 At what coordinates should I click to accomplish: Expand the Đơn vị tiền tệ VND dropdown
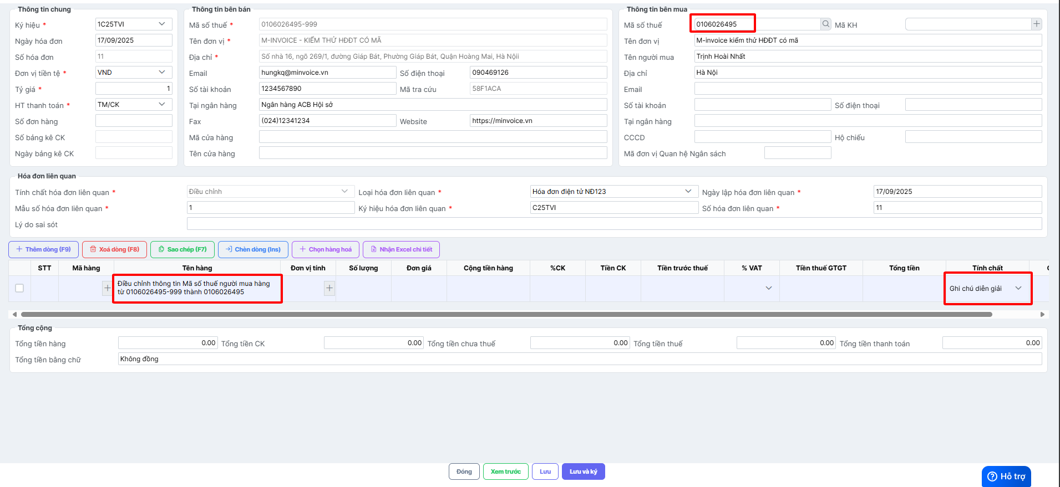click(161, 73)
